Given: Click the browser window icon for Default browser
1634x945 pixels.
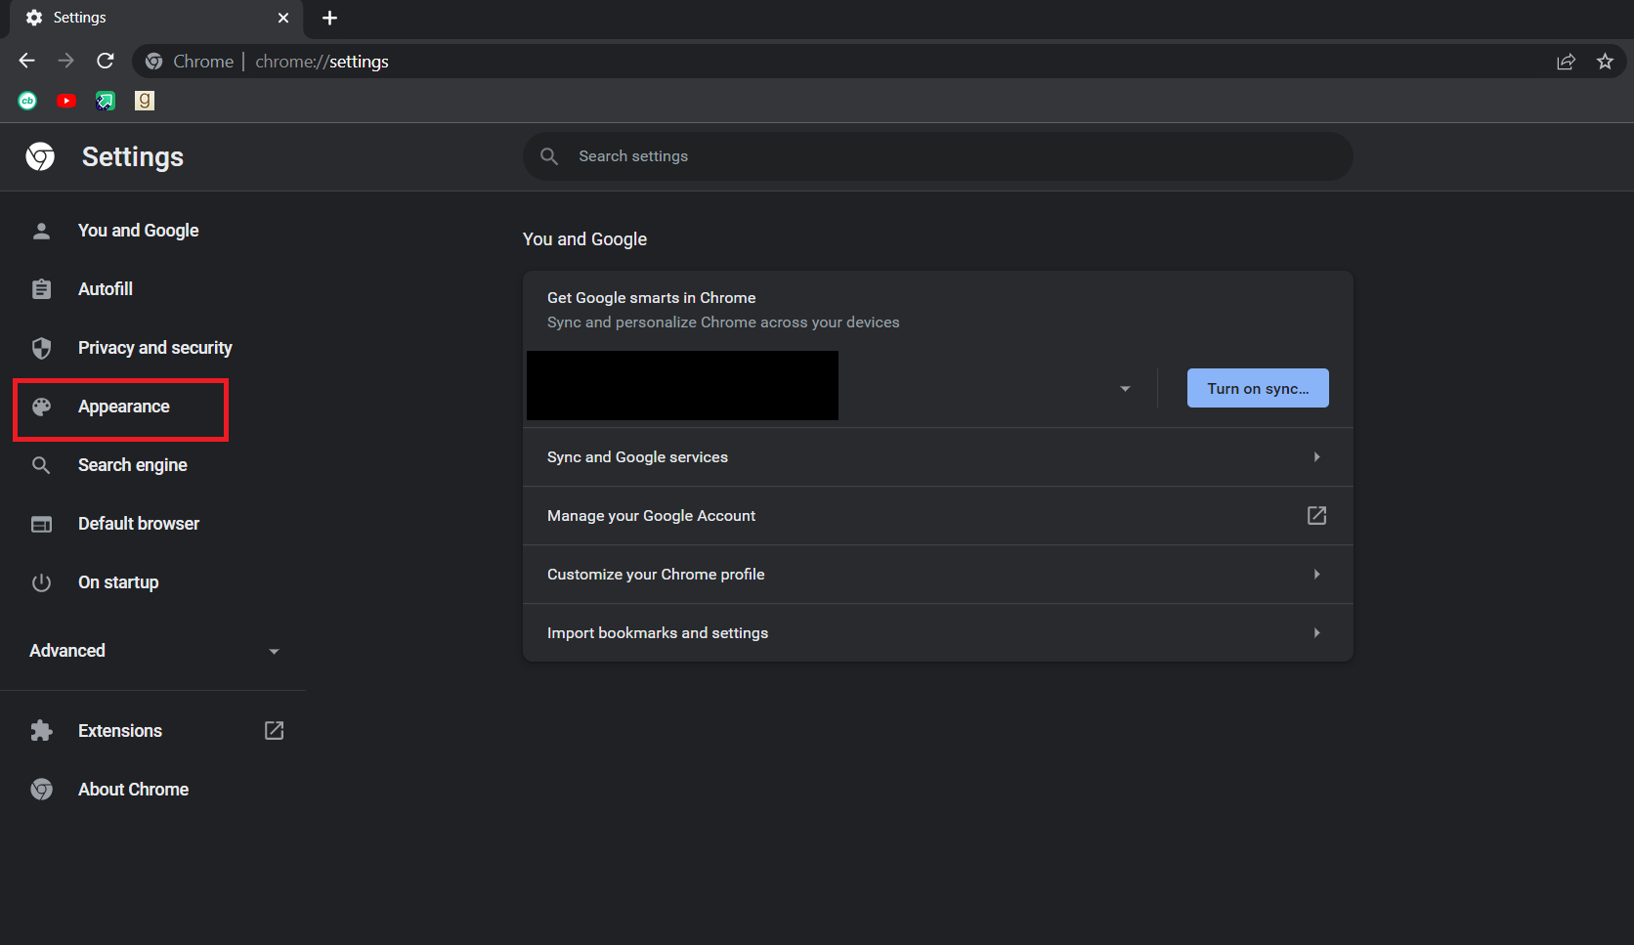Looking at the screenshot, I should coord(41,524).
